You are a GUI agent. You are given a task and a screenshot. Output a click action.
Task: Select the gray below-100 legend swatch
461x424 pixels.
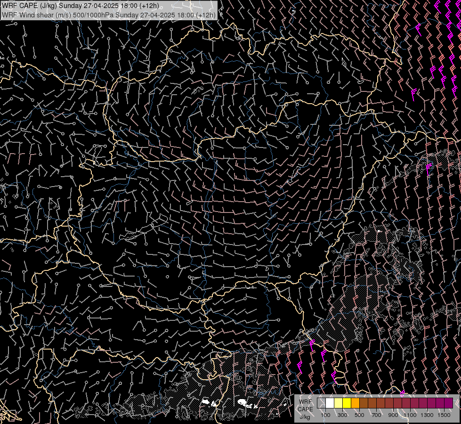point(321,403)
